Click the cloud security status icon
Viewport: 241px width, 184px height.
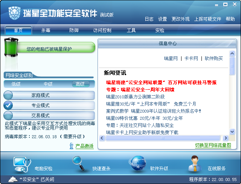13,179
